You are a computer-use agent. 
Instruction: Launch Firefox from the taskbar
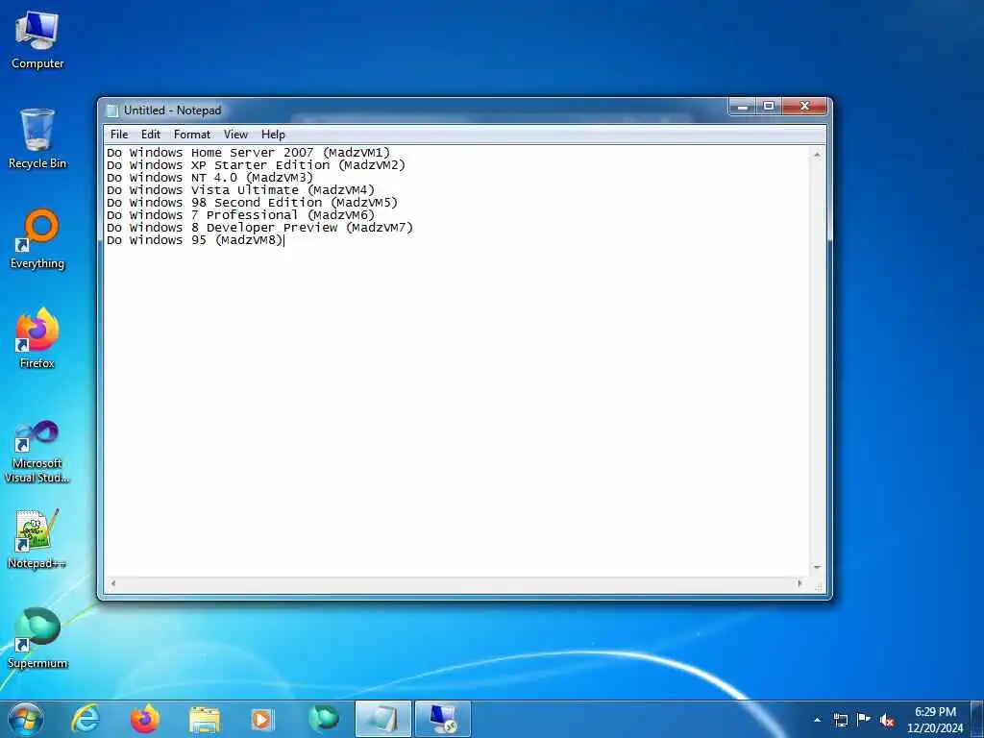coord(144,719)
